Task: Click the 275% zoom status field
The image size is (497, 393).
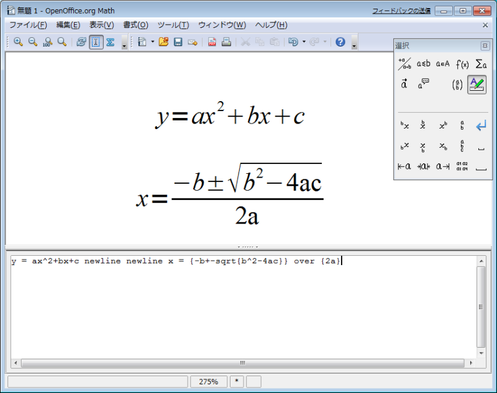Action: pyautogui.click(x=209, y=382)
